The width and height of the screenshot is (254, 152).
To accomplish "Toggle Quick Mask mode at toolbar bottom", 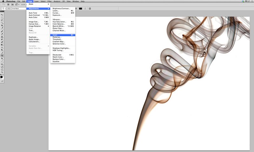I will (x=2, y=81).
